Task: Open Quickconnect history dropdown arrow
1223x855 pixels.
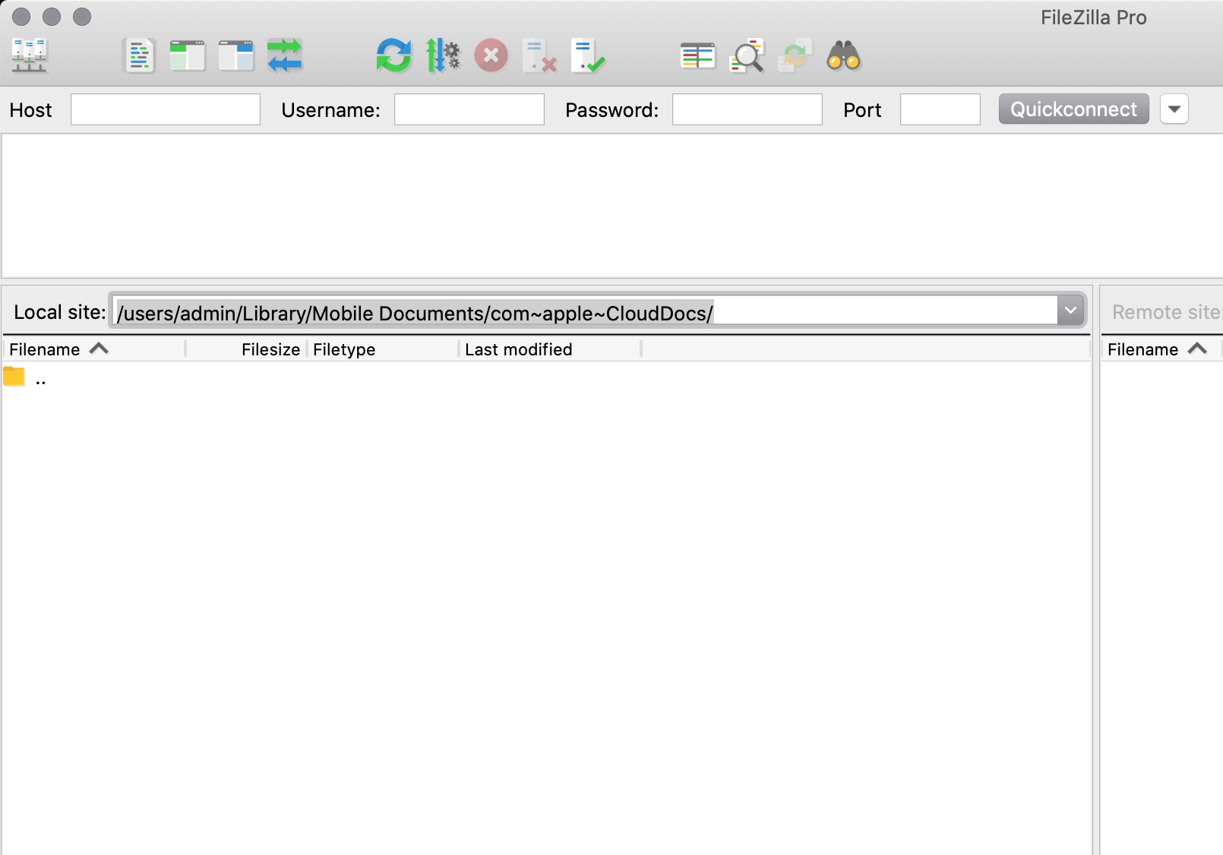Action: click(x=1174, y=109)
